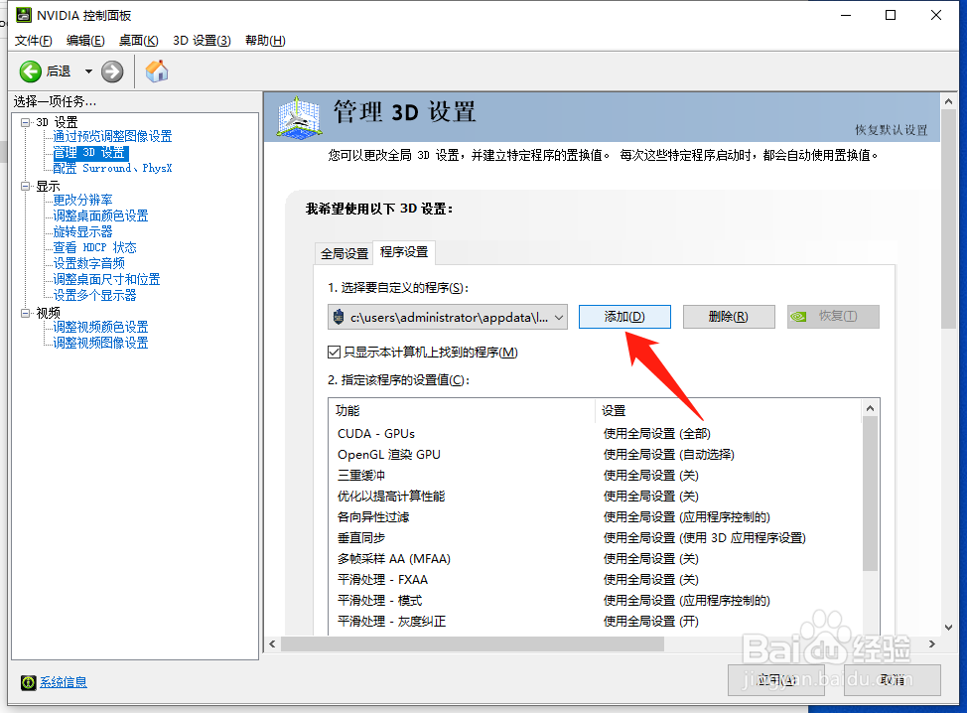Viewport: 967px width, 713px height.
Task: Open 配置 Surround、PhysX
Action: coord(112,169)
